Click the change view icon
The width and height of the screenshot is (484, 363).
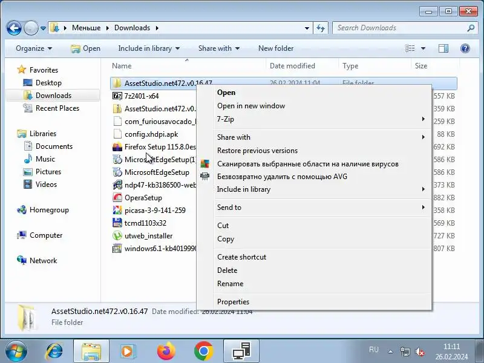(x=410, y=48)
